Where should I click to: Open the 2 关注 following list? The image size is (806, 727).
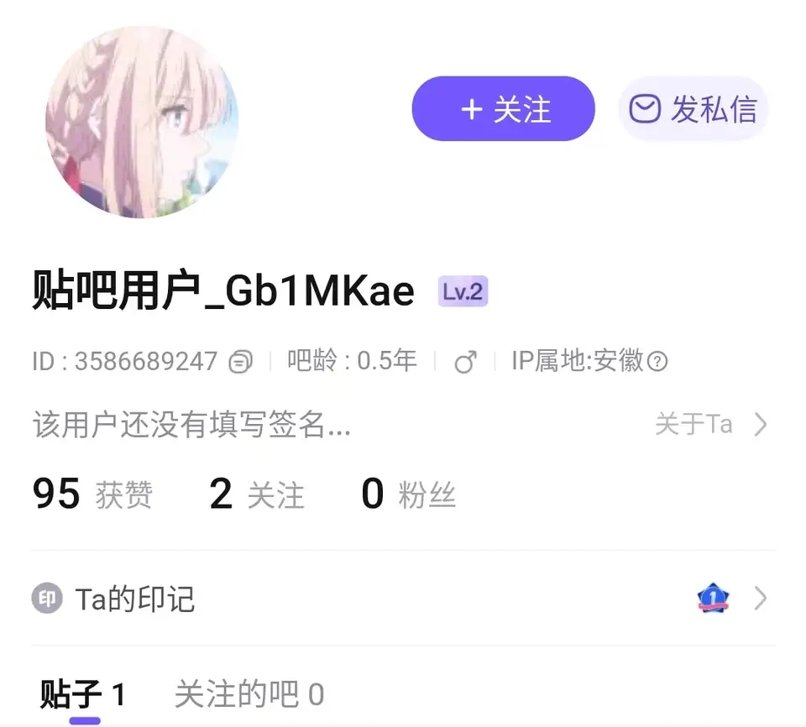[257, 494]
